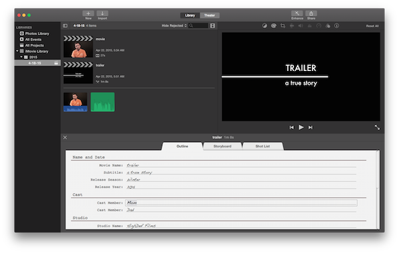The image size is (399, 253).
Task: Open the Storyboard tab
Action: (x=222, y=146)
